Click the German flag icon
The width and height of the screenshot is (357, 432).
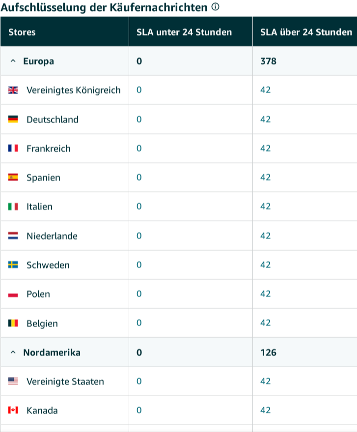coord(13,119)
